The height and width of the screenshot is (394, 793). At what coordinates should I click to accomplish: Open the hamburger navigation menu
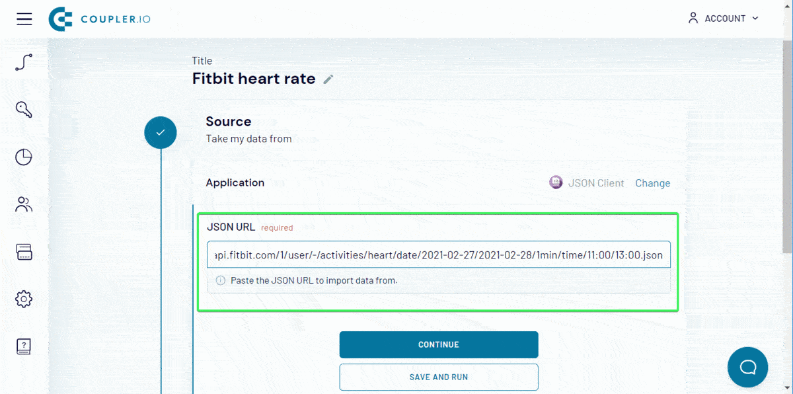[x=24, y=19]
